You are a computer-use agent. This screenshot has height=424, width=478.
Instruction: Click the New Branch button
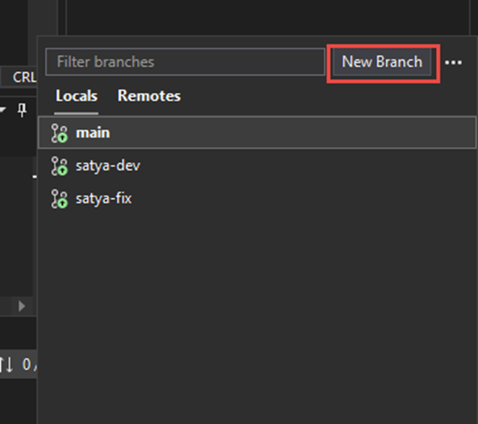click(x=382, y=62)
